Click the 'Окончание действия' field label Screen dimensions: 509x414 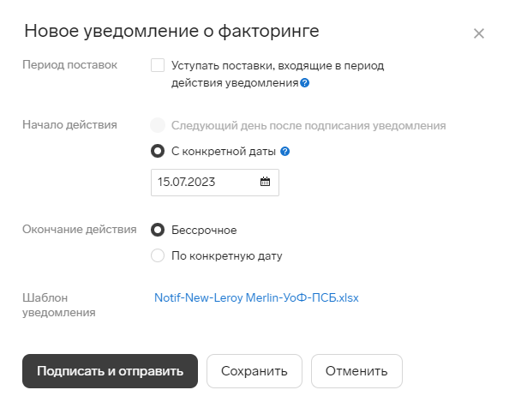(80, 229)
